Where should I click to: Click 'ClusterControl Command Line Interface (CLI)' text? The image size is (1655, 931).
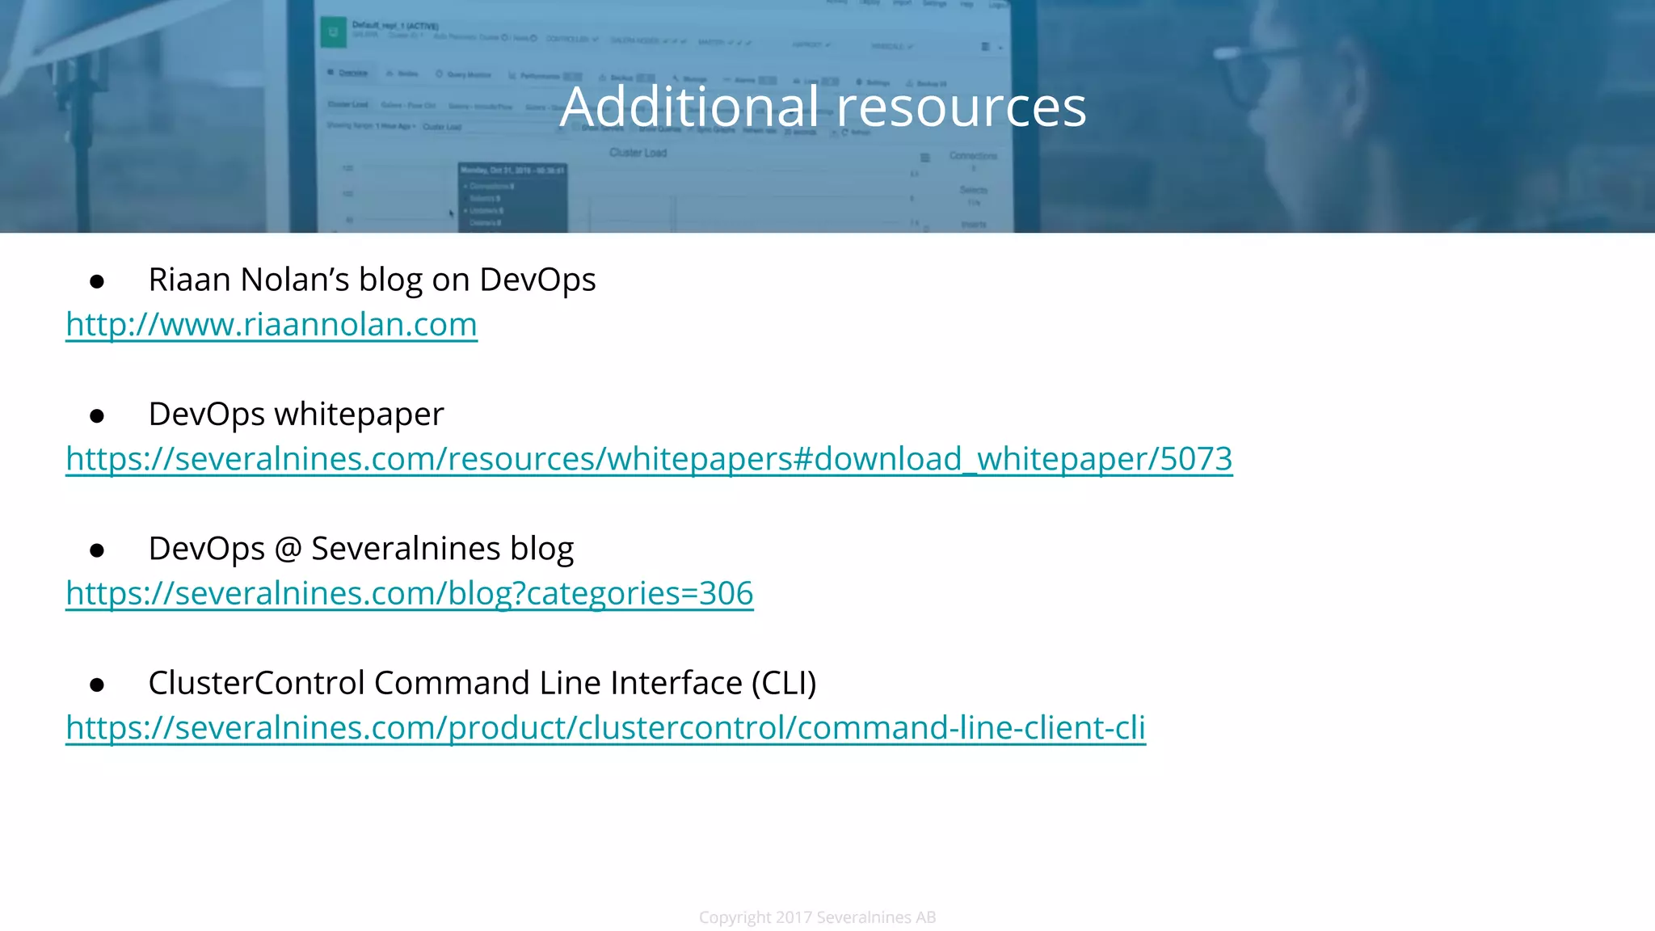point(482,683)
